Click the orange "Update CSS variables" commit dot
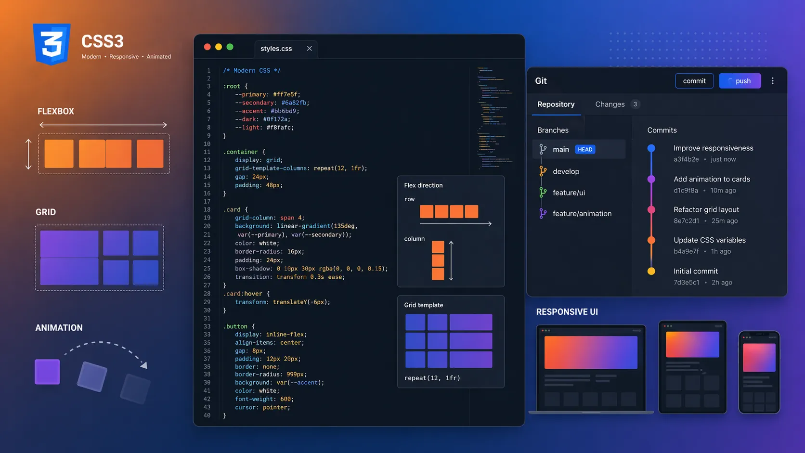Viewport: 805px width, 453px height. pyautogui.click(x=651, y=240)
